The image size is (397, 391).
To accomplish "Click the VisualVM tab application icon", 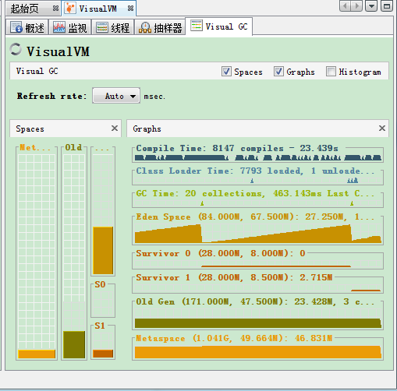I will click(69, 9).
